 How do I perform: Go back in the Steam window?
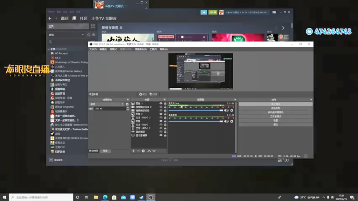point(50,18)
